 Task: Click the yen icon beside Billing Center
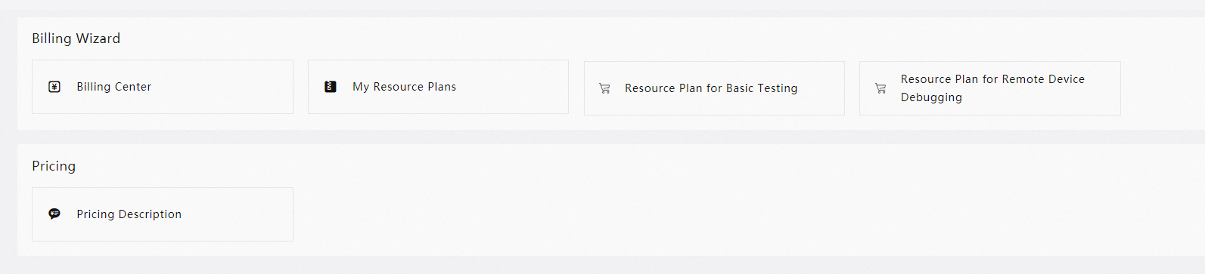pos(54,87)
